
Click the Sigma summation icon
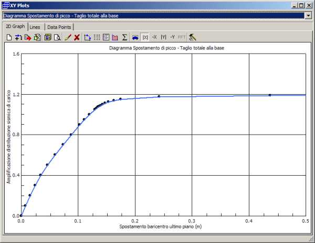coord(124,37)
